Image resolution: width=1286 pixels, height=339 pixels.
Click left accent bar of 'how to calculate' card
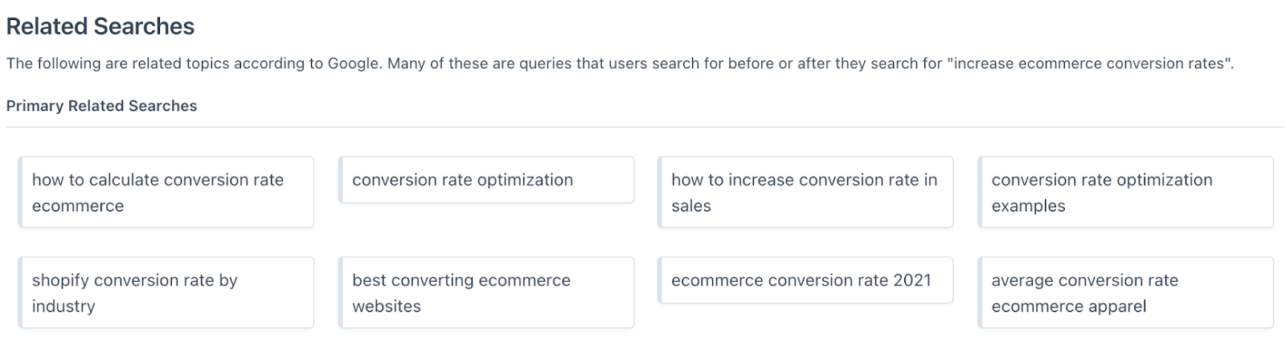click(x=20, y=192)
